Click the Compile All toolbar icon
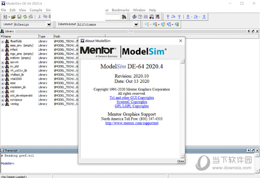Screen dimensions: 260x178 click(x=140, y=16)
